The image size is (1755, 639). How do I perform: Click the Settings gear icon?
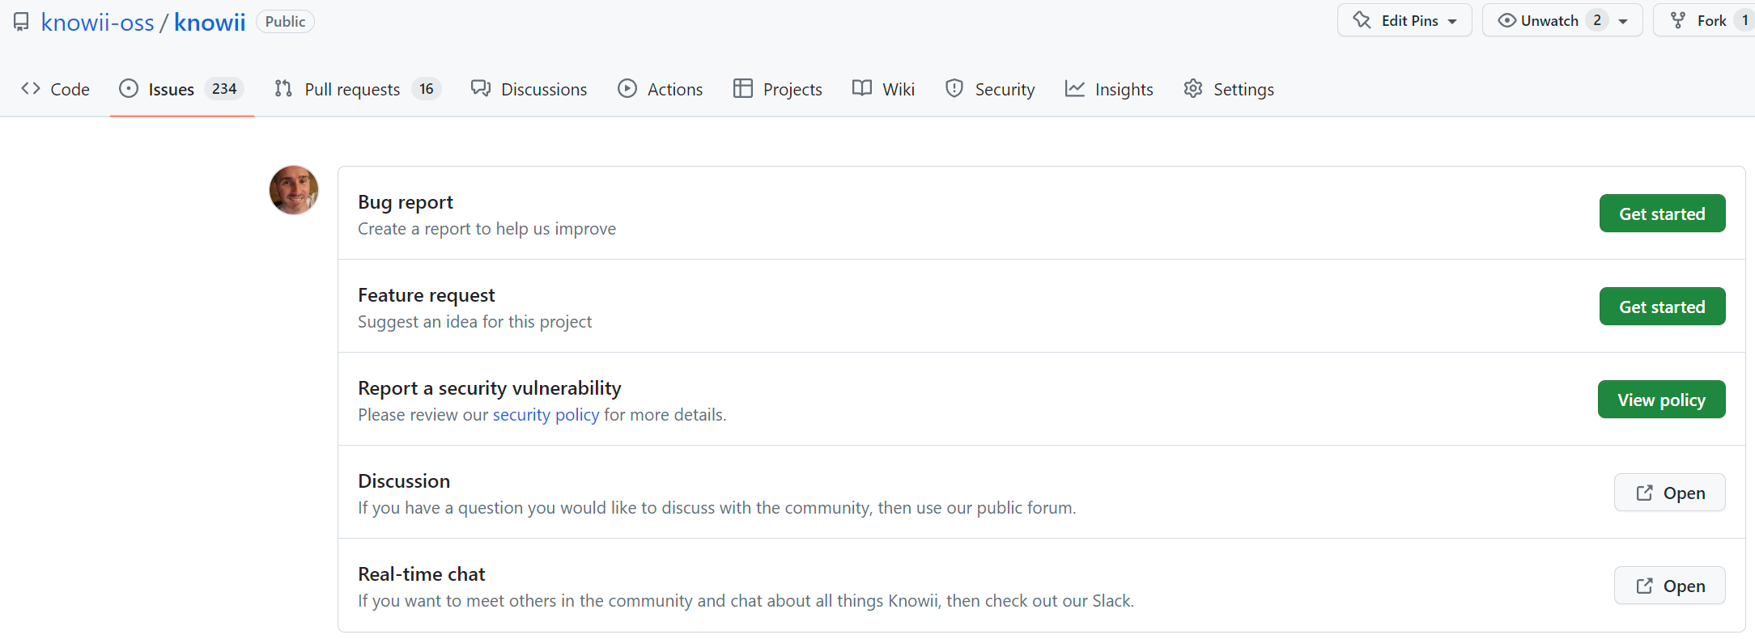click(x=1193, y=88)
